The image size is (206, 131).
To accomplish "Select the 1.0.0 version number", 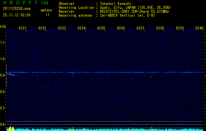I will coord(46,3).
